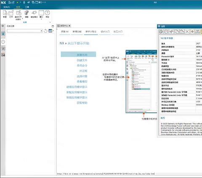
Task: Click the 'NX » 从以下提示开始' heading
Action: (74, 43)
